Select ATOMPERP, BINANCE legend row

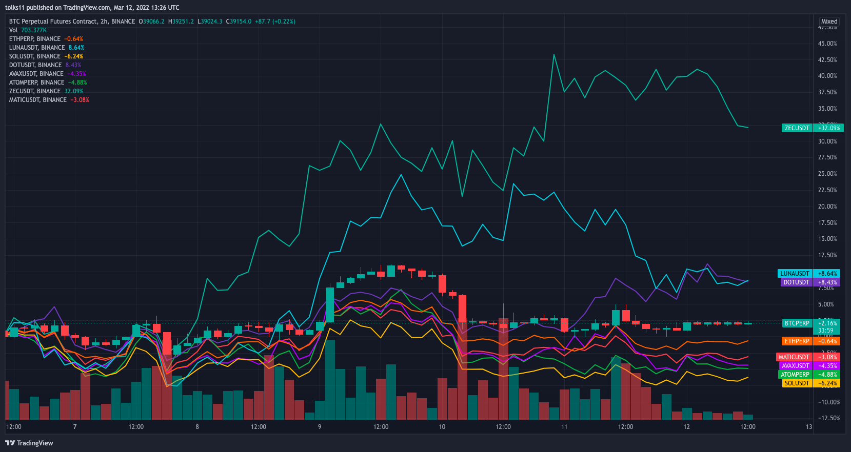48,83
